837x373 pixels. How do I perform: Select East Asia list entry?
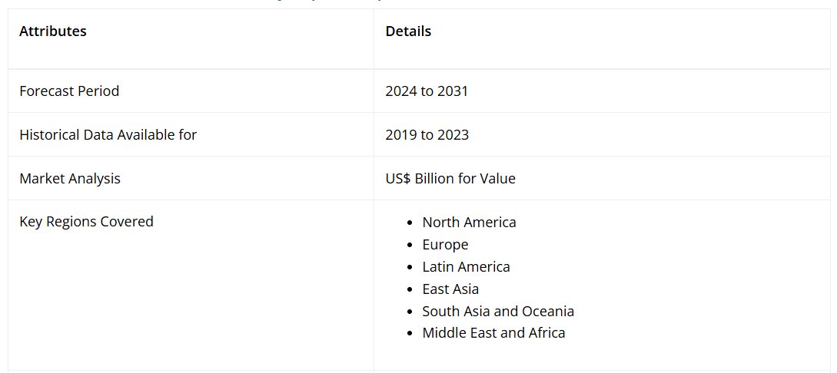click(450, 289)
